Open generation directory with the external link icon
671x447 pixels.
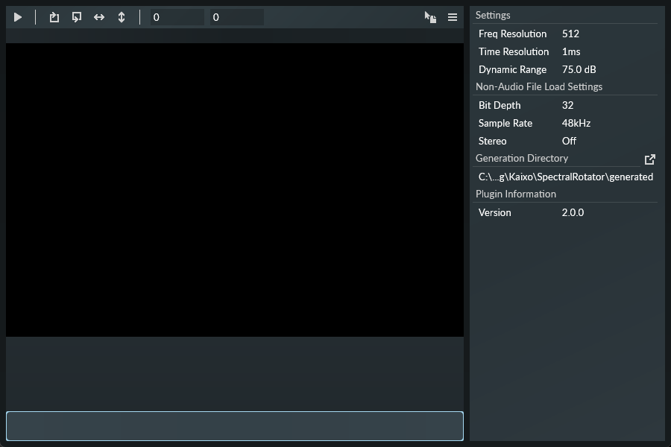[649, 159]
